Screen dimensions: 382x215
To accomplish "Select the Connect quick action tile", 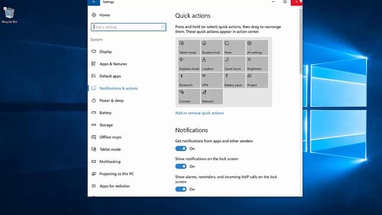I will point(189,97).
